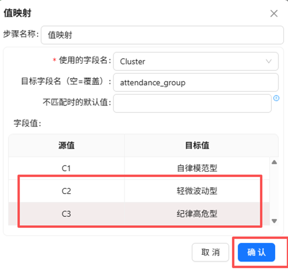Click the 源值 column header
Viewport: 288px width, 271px height.
(66, 145)
